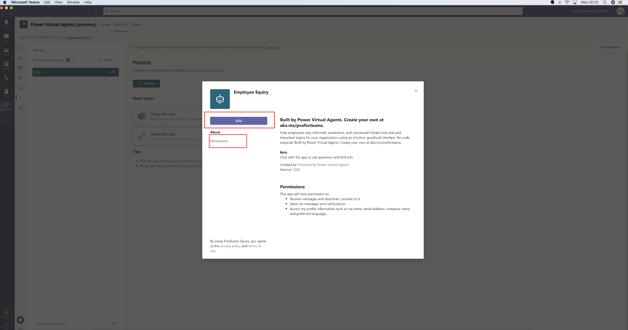
Task: Open Activity in the Teams sidebar
Action: click(x=6, y=24)
